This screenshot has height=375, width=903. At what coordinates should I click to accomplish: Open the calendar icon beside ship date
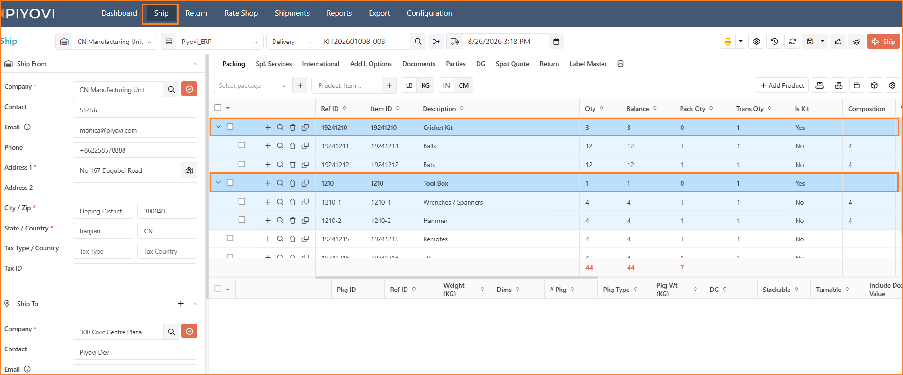(x=556, y=42)
